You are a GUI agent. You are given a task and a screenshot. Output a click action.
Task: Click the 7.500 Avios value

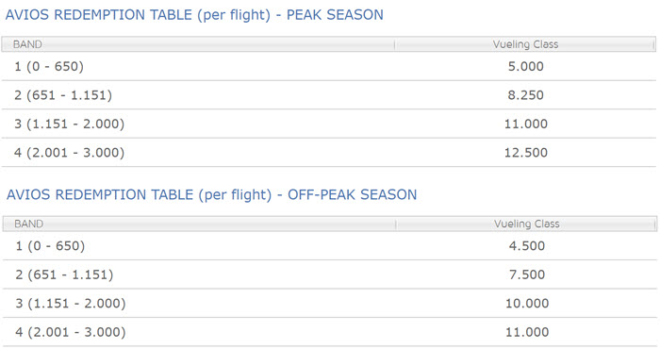[527, 274]
